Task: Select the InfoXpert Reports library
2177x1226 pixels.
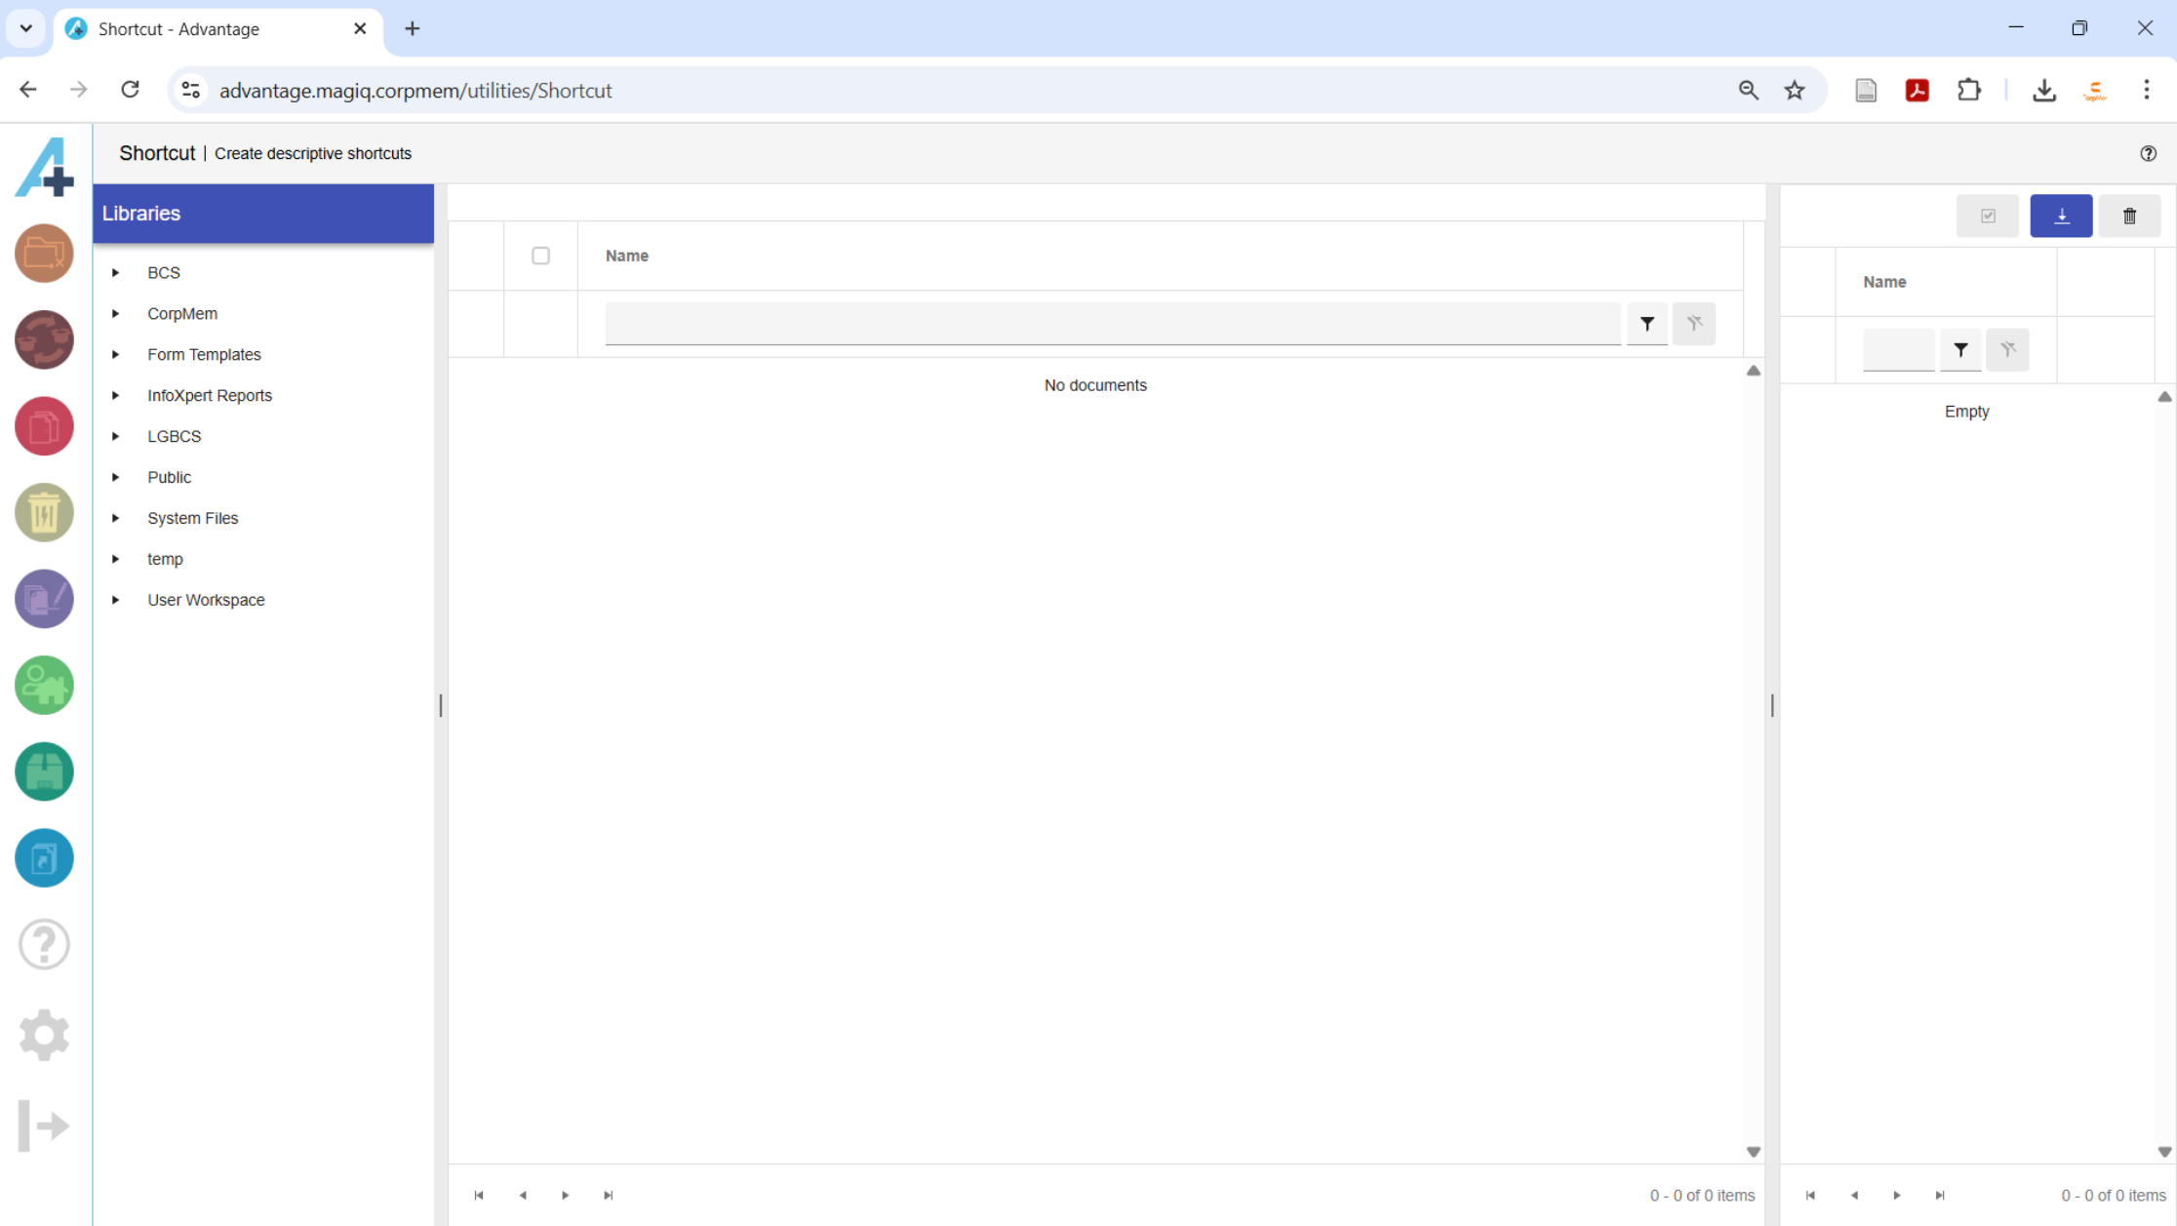Action: [x=210, y=396]
